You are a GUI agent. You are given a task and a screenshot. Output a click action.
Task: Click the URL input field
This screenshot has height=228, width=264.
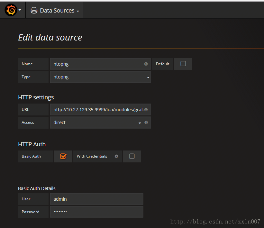pos(101,110)
